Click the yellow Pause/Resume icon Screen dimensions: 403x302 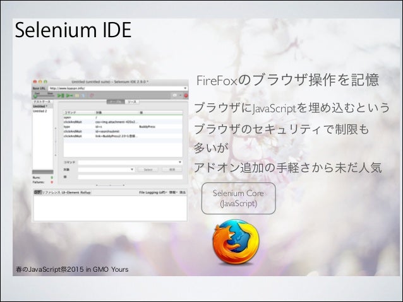(x=77, y=96)
